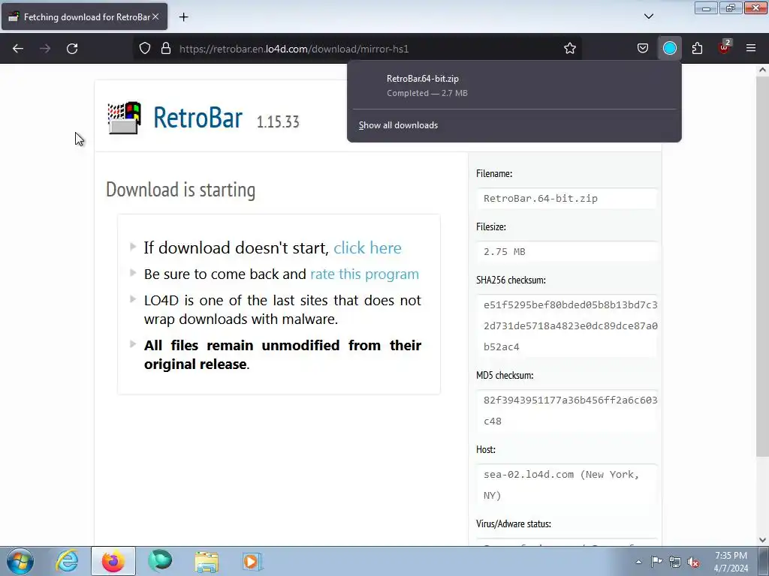Reload the current page
The width and height of the screenshot is (769, 576).
[x=72, y=49]
